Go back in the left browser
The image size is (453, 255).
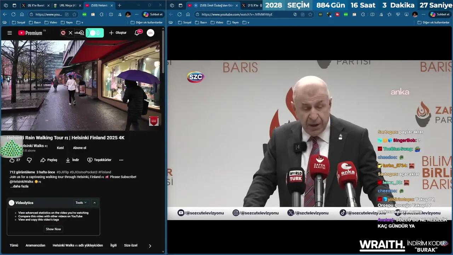pyautogui.click(x=5, y=14)
